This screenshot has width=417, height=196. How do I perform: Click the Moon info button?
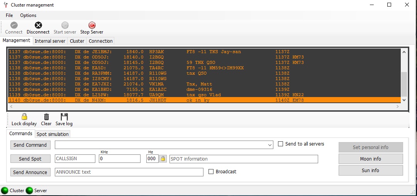point(371,159)
